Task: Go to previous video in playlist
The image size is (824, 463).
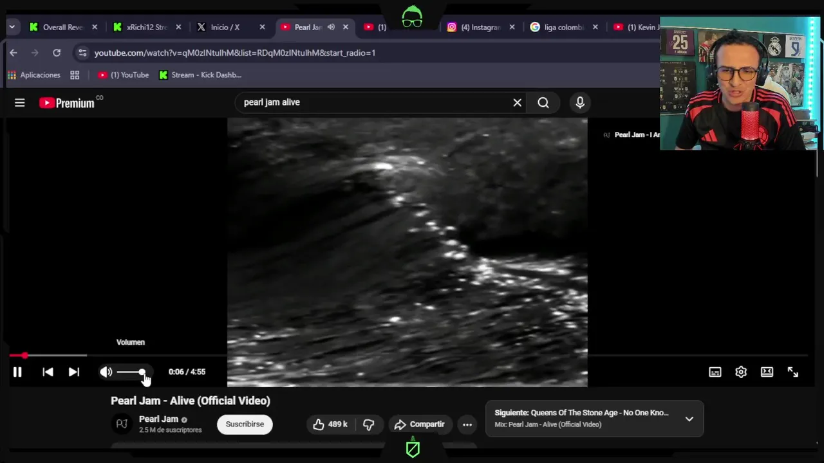Action: (x=48, y=372)
